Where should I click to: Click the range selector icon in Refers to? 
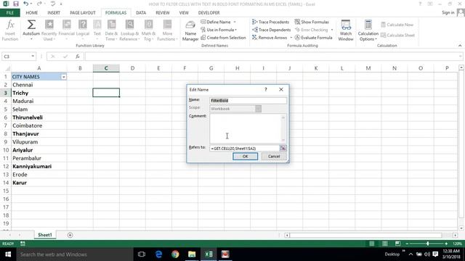(283, 148)
